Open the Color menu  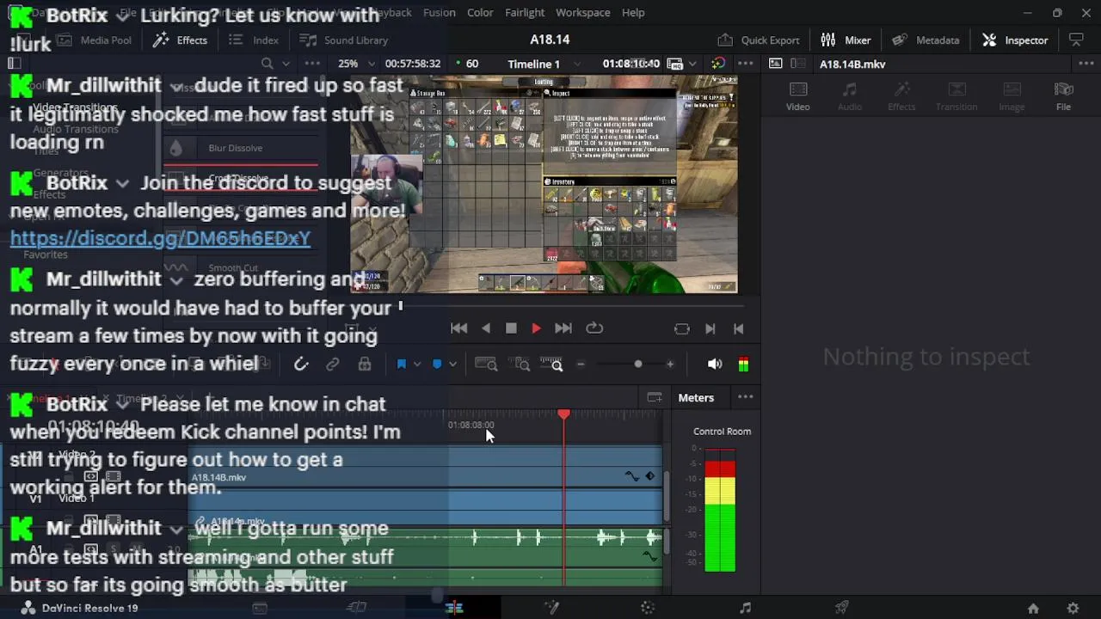pyautogui.click(x=480, y=12)
